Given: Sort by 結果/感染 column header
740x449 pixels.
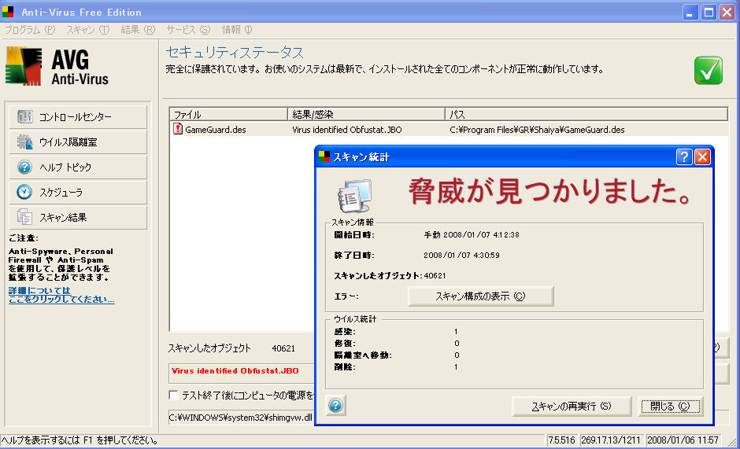Looking at the screenshot, I should point(366,114).
